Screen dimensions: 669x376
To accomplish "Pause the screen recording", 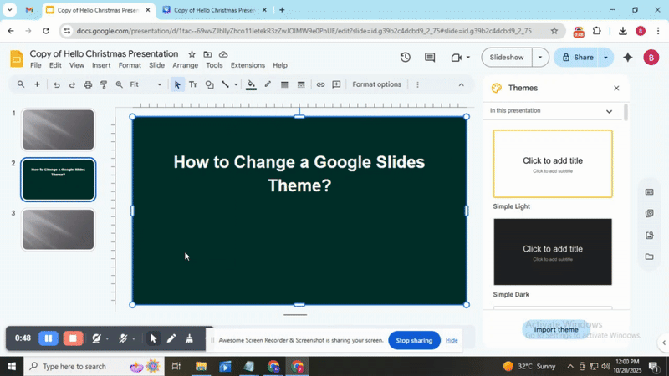I will pos(49,338).
